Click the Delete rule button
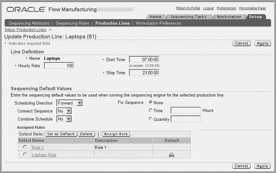Screen dimensions: 276x173 [86, 134]
